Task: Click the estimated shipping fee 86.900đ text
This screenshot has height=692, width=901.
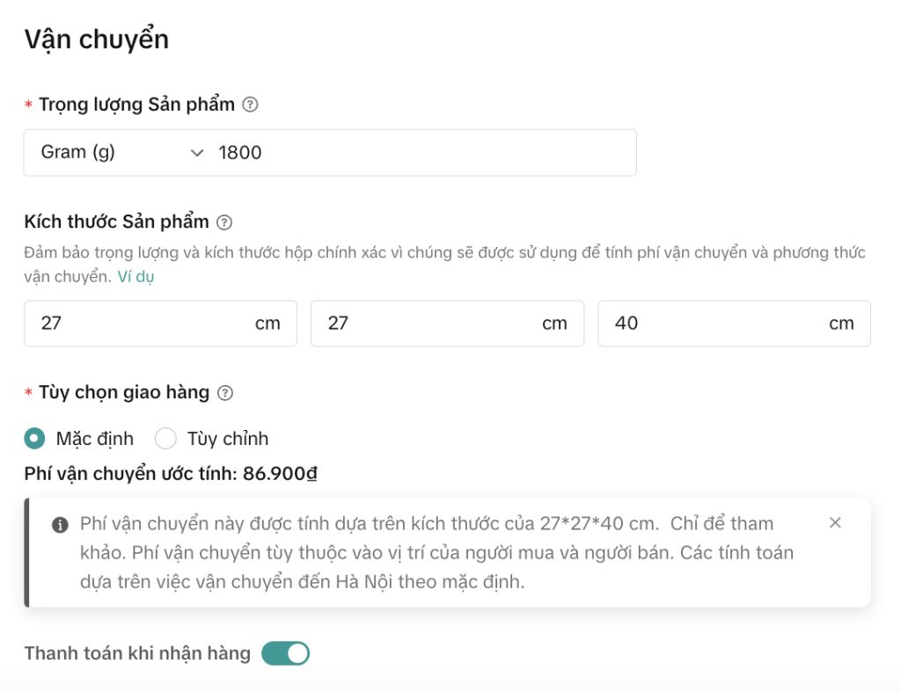Action: point(280,475)
